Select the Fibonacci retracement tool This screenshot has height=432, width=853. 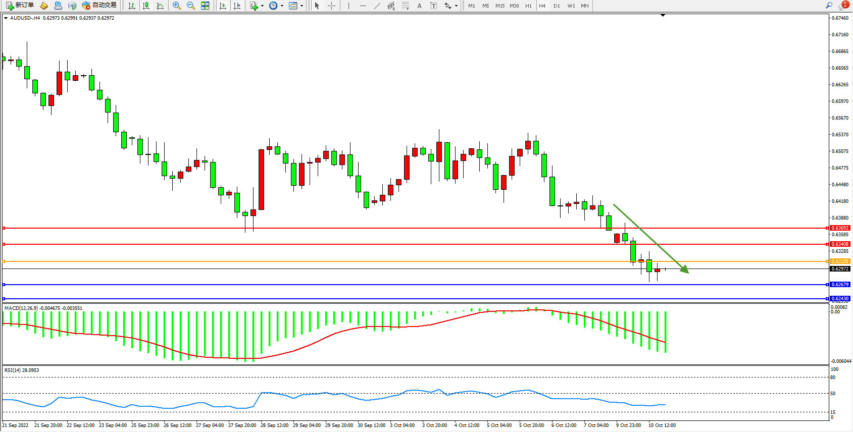[x=405, y=6]
